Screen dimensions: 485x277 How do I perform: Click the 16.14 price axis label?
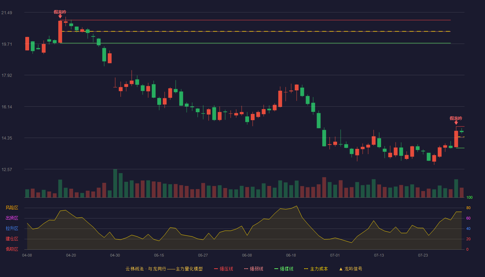pyautogui.click(x=7, y=107)
